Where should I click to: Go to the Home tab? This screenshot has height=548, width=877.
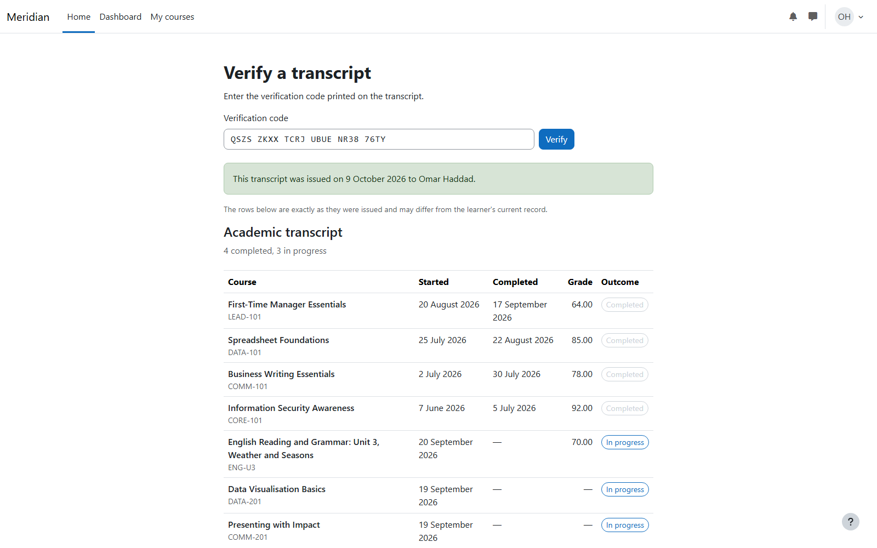tap(79, 17)
